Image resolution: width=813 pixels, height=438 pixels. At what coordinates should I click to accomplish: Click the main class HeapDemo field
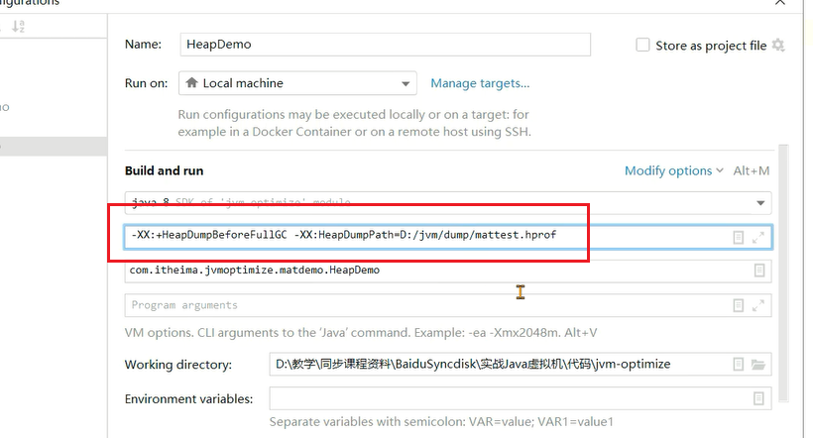[x=436, y=271]
